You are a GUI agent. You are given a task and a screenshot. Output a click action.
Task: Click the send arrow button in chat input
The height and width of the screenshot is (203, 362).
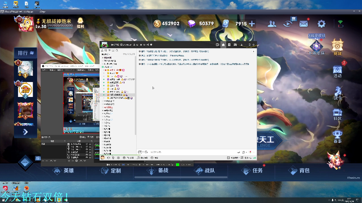(x=238, y=152)
